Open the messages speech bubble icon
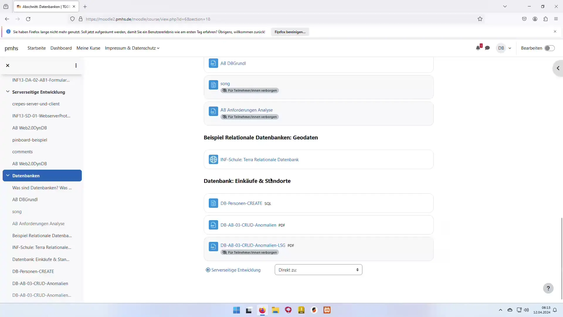The width and height of the screenshot is (563, 317). coord(487,48)
